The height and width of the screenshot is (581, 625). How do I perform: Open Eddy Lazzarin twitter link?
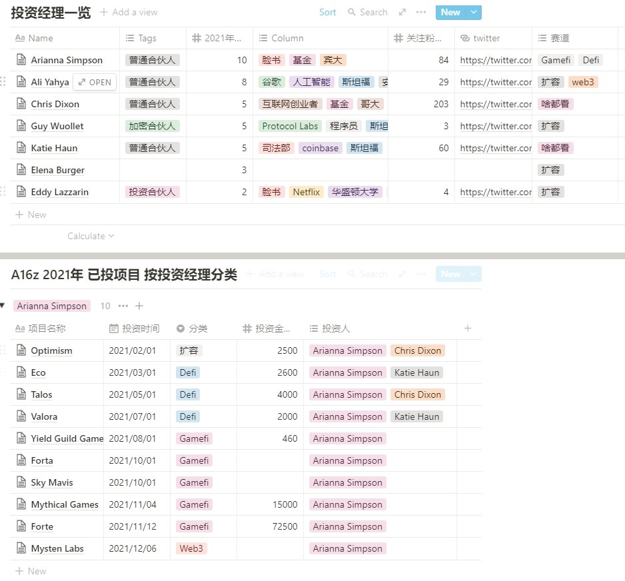[x=496, y=192]
